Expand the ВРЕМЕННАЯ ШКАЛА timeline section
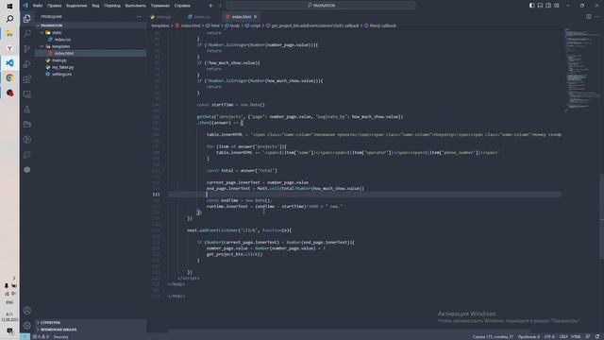604x340 pixels. coord(91,330)
